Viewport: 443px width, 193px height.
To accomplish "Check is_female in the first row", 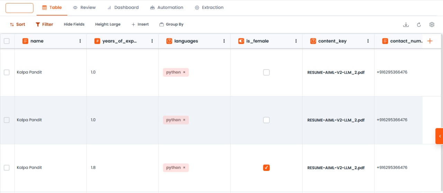I will (x=266, y=72).
